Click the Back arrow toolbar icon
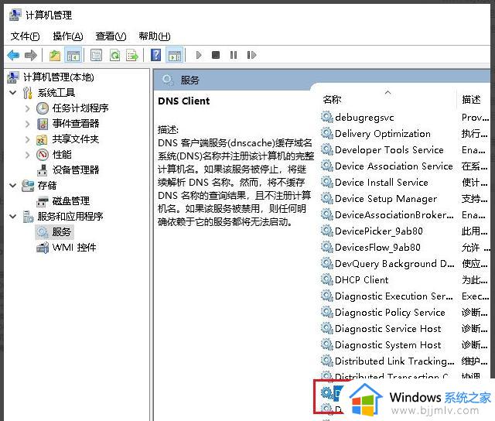Viewport: 495px width, 421px height. point(13,55)
